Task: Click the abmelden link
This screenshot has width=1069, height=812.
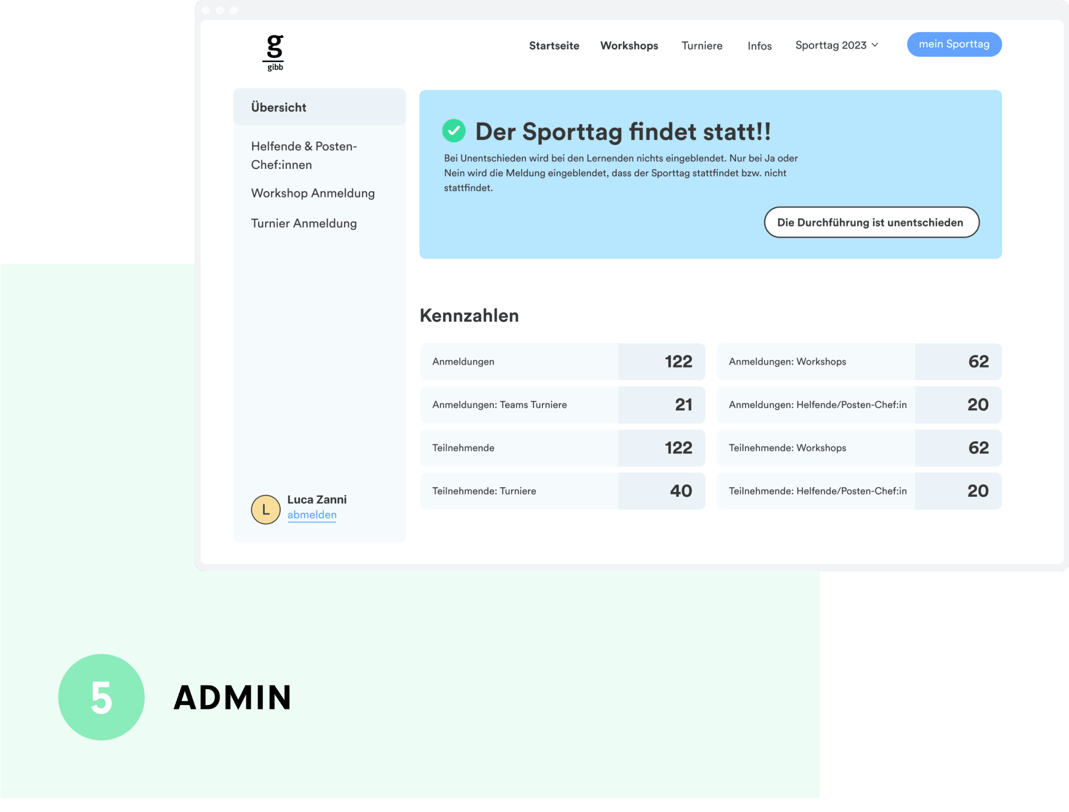Action: [312, 514]
